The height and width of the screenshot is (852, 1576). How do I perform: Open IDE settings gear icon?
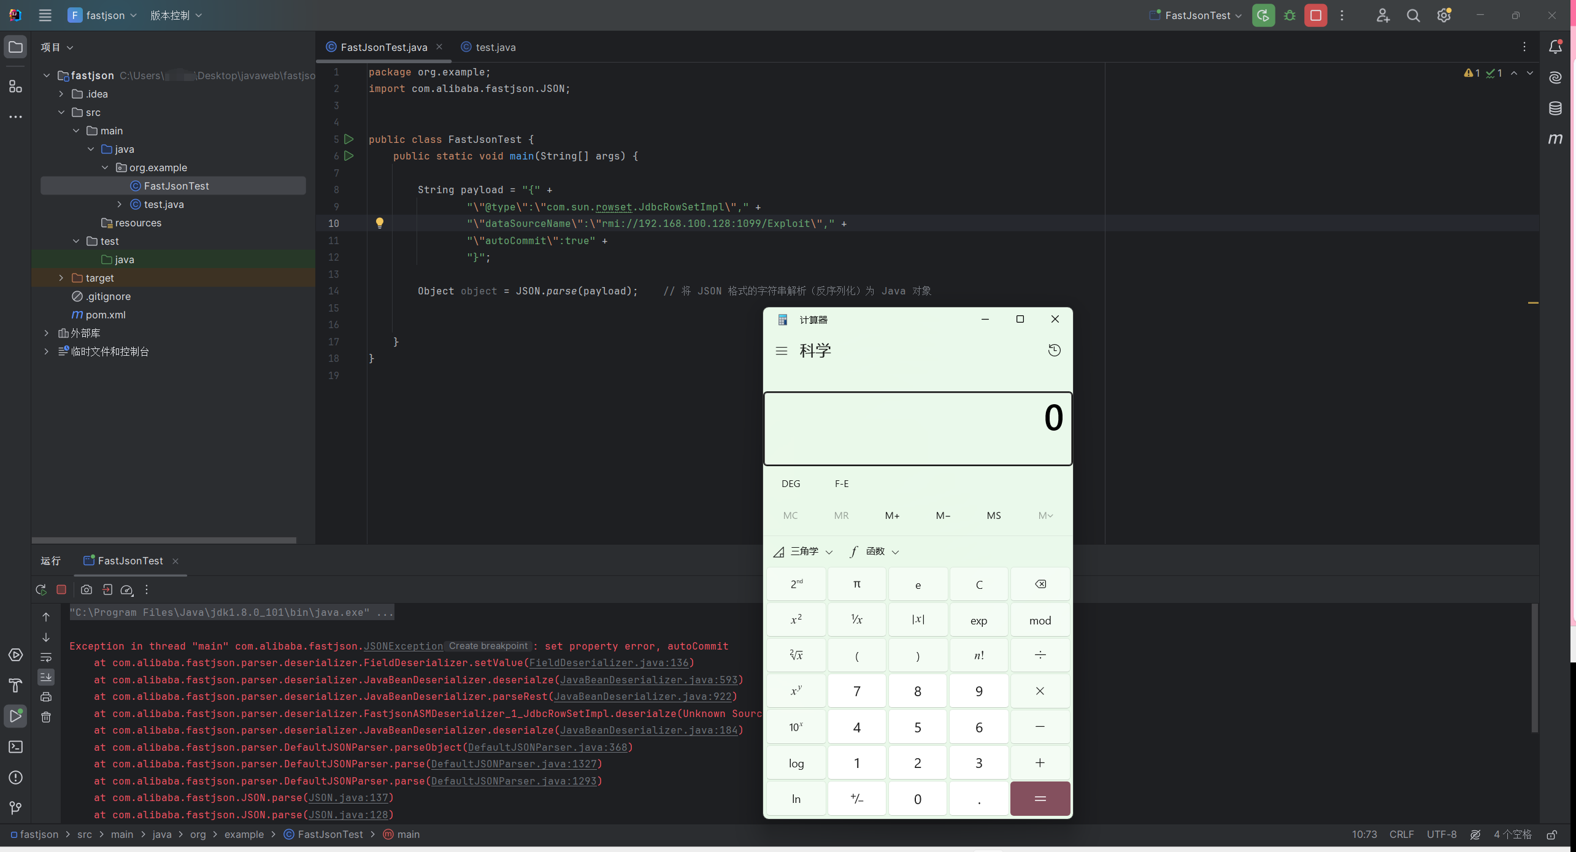(1444, 15)
